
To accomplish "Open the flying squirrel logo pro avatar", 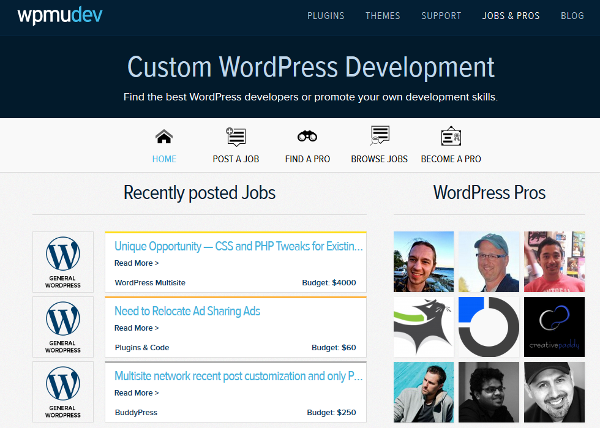I will coord(424,327).
